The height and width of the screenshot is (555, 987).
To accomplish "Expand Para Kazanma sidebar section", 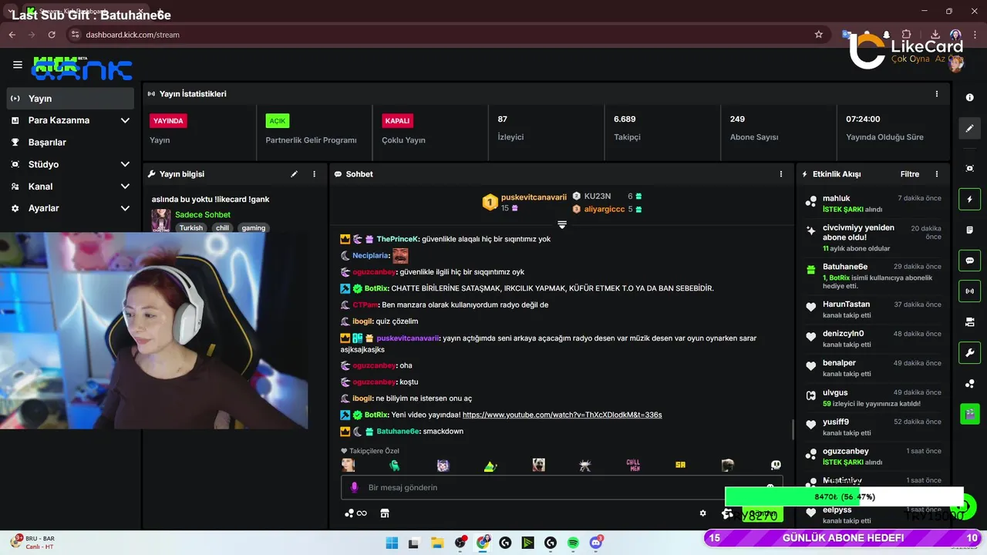I will (x=70, y=120).
